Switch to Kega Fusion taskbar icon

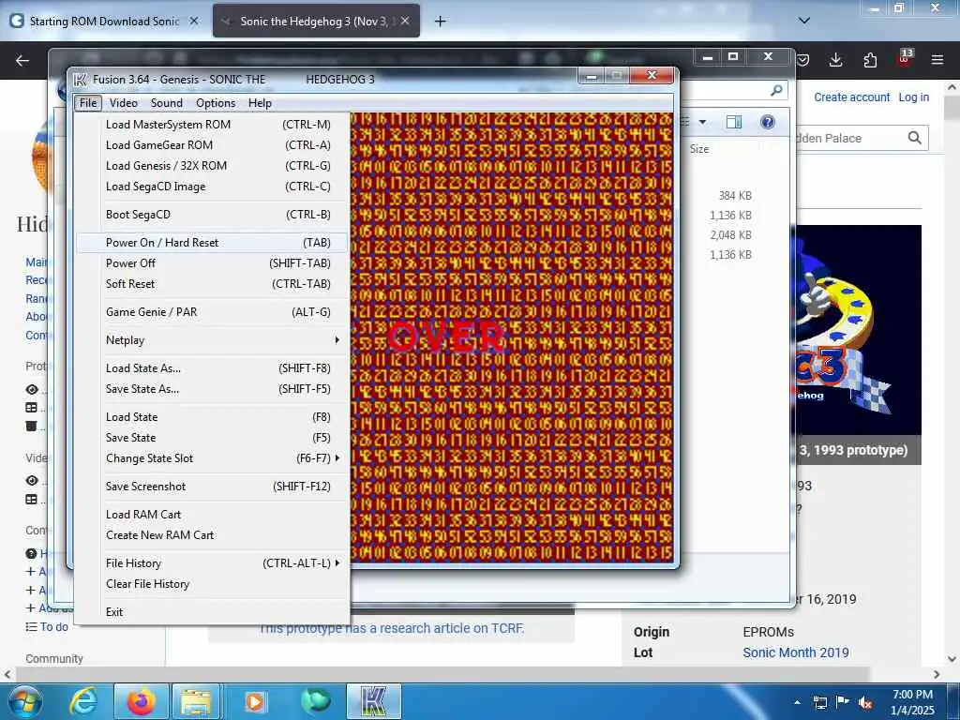tap(374, 701)
